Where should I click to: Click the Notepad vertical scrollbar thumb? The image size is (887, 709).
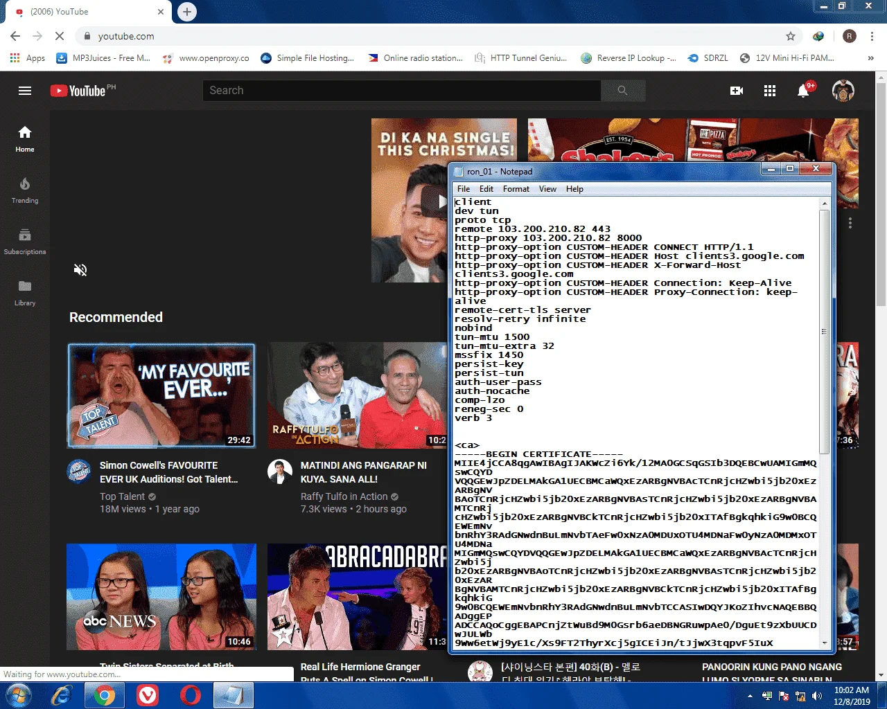pos(825,332)
